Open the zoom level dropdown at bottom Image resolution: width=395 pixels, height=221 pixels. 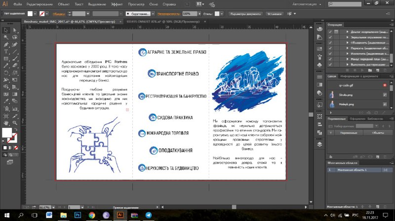click(53, 207)
